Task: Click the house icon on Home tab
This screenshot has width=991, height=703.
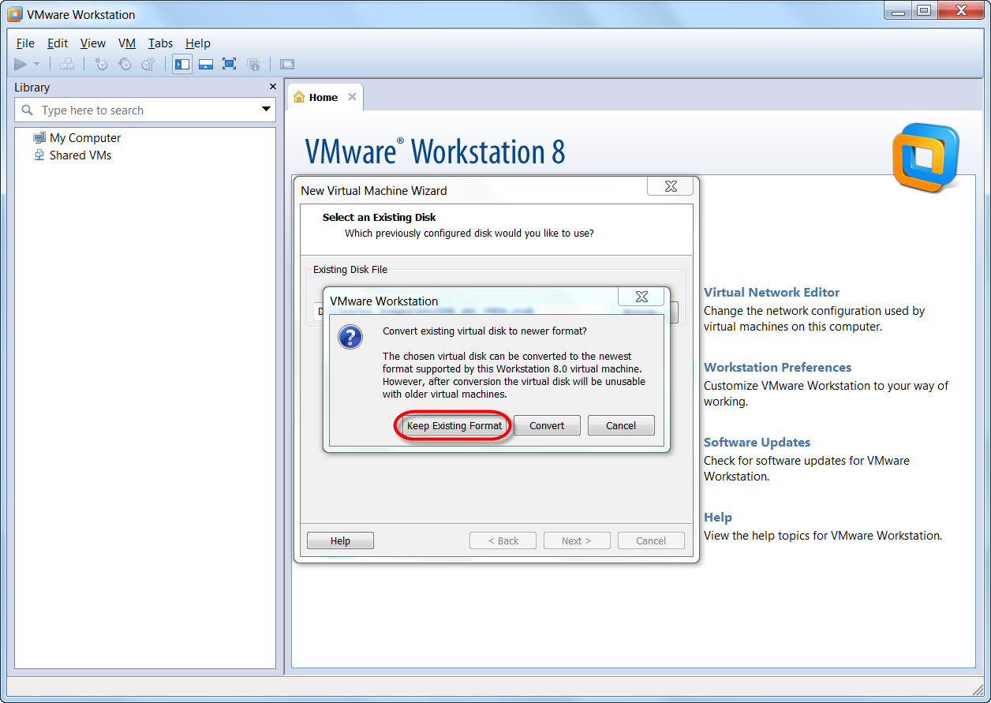Action: pyautogui.click(x=299, y=97)
